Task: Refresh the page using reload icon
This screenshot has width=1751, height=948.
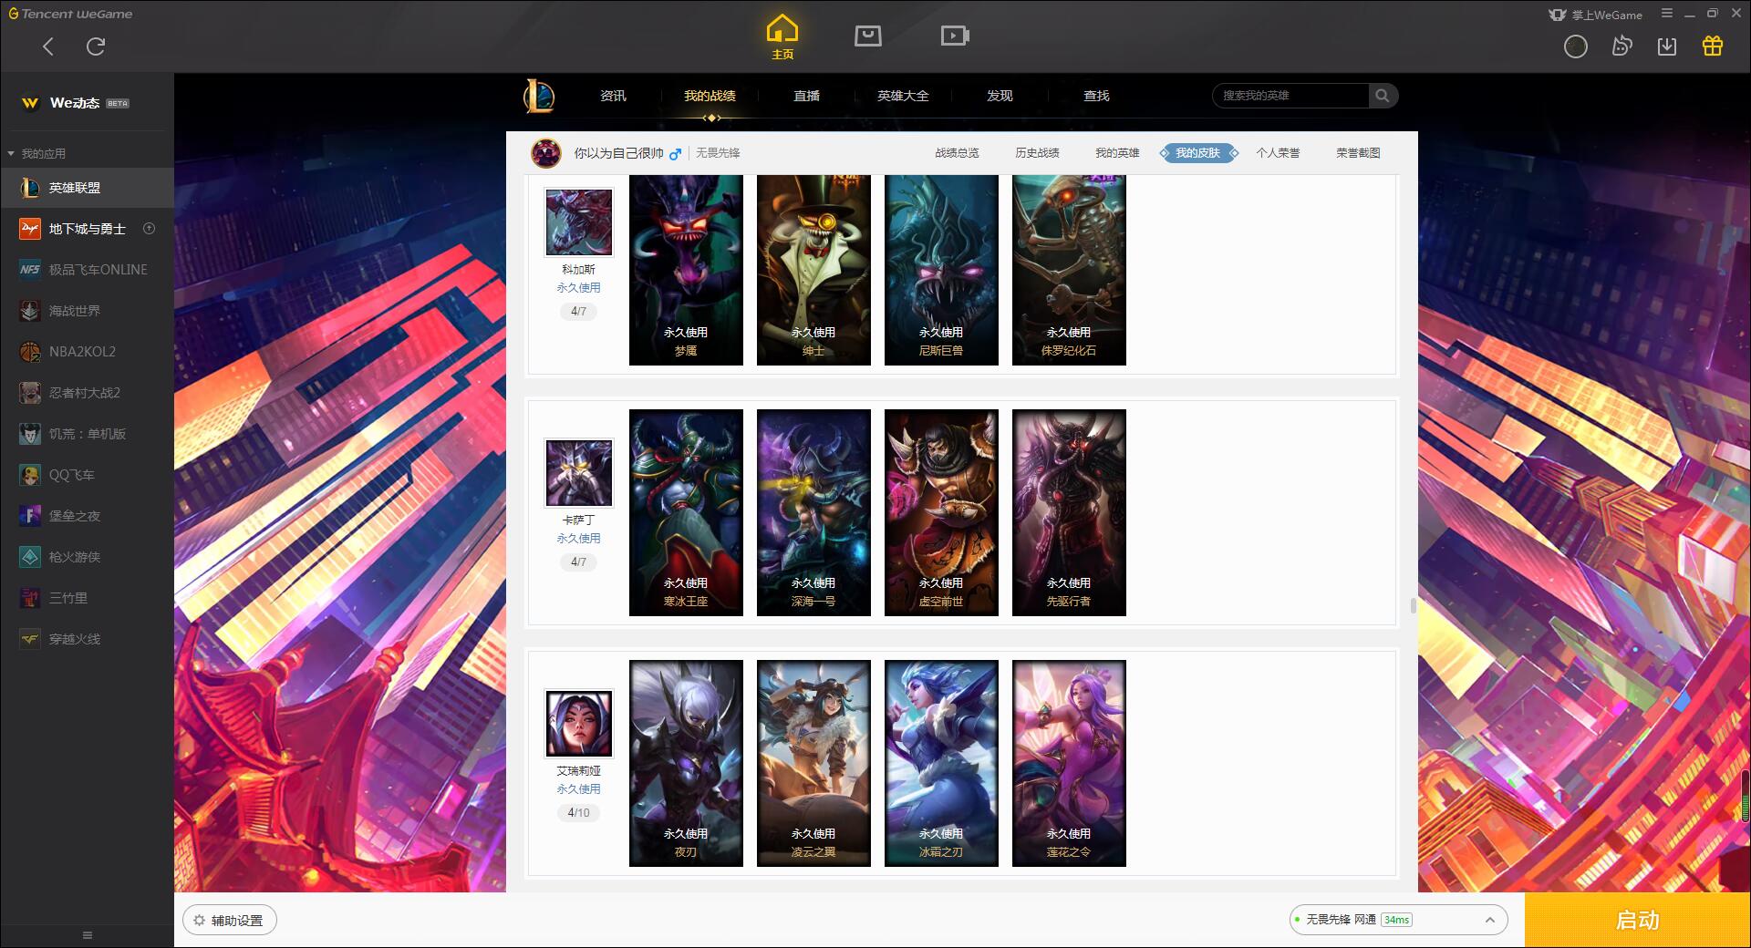Action: point(96,46)
